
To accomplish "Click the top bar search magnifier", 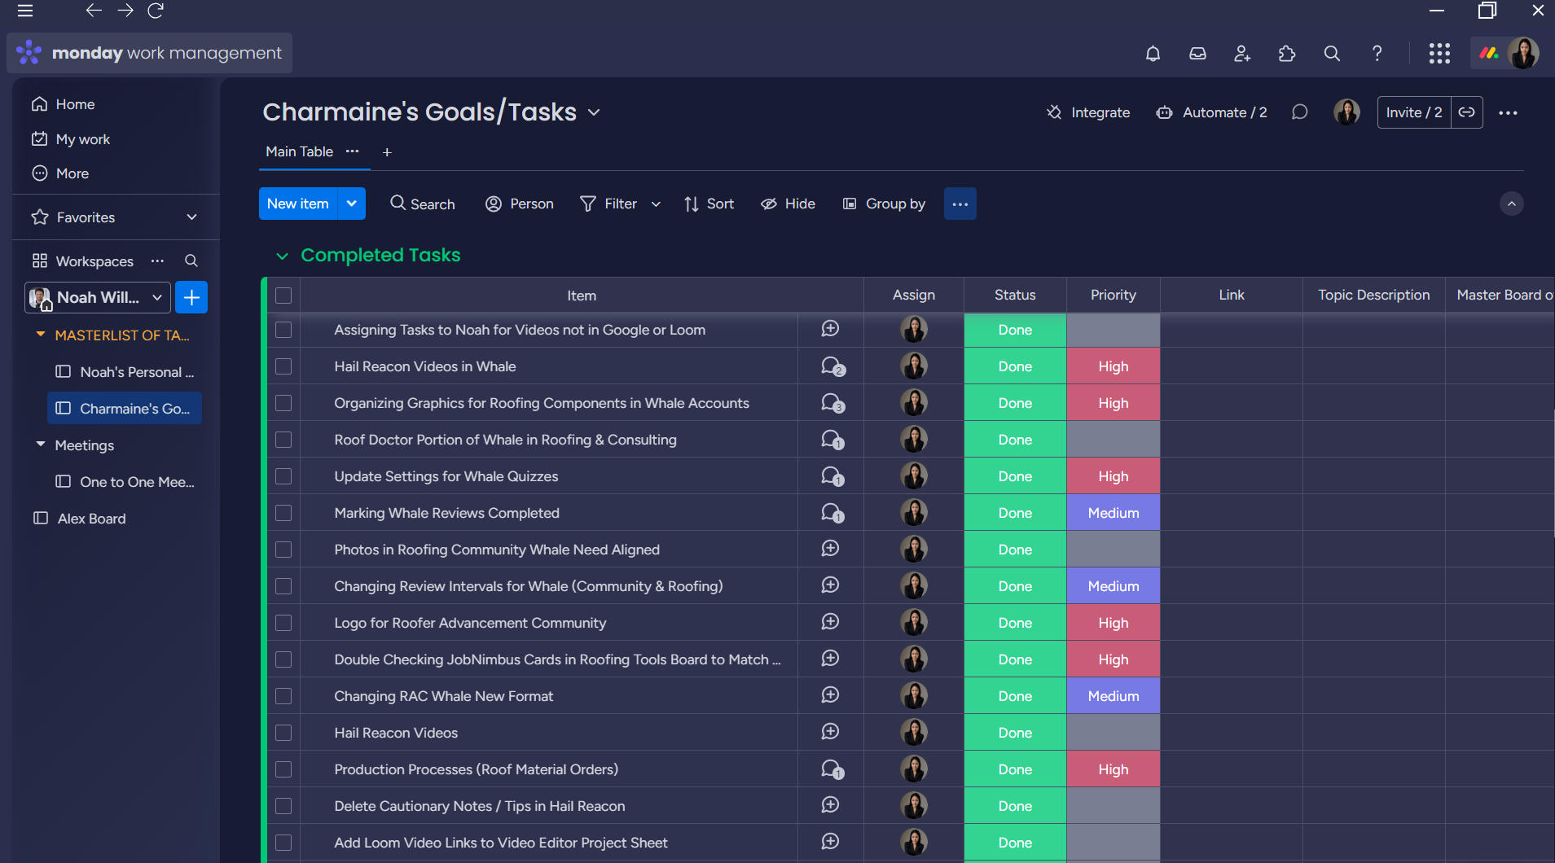I will tap(1332, 54).
